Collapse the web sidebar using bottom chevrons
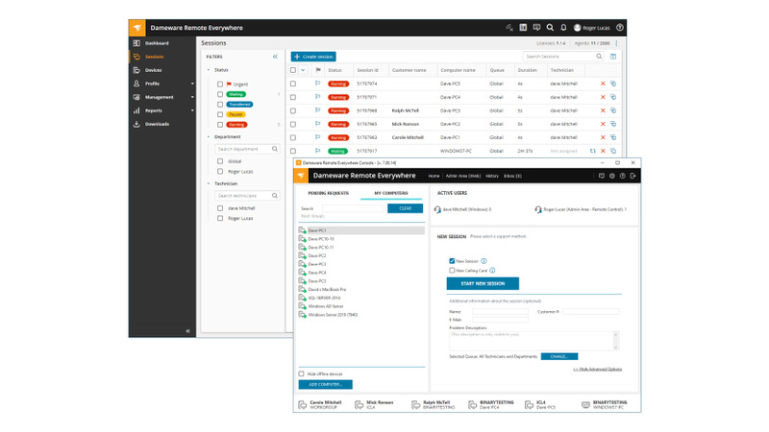769x432 pixels. click(187, 331)
